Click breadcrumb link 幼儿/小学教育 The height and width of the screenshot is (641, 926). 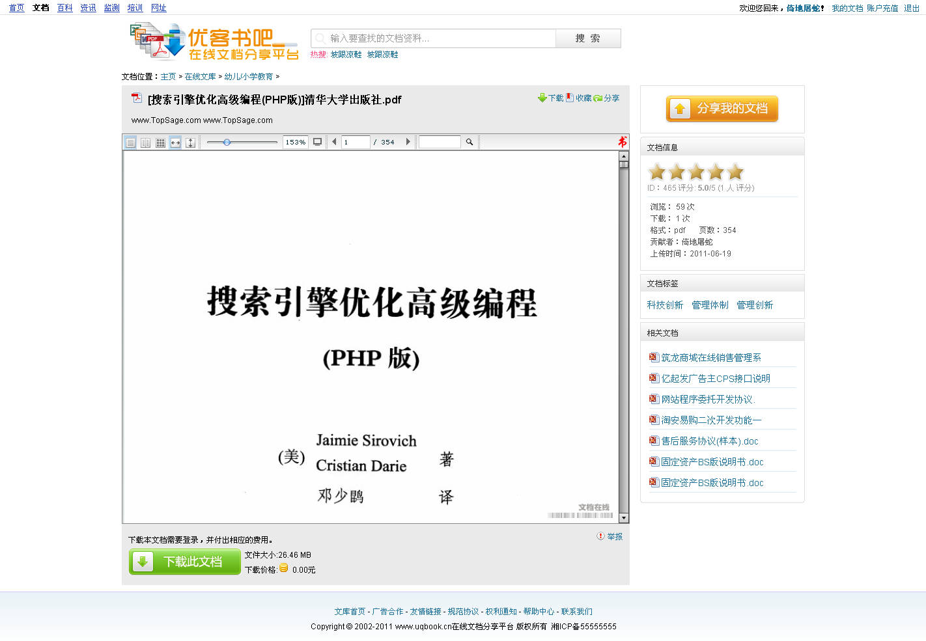tap(249, 77)
